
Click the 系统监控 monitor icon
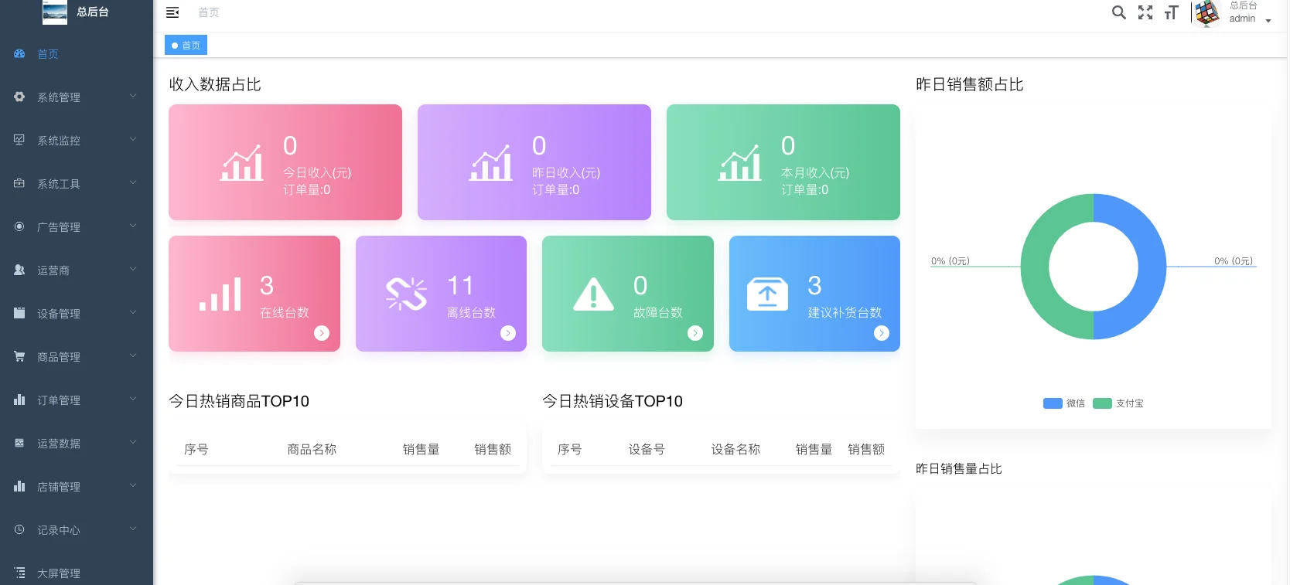point(19,141)
